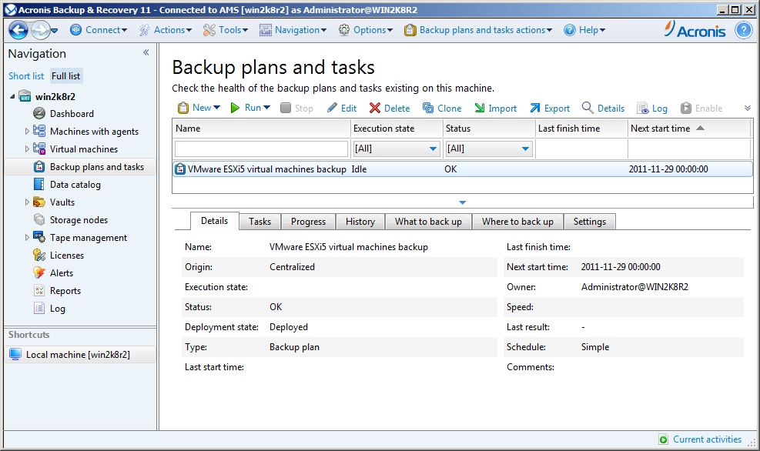The width and height of the screenshot is (760, 451).
Task: Open the Connect menu
Action: pyautogui.click(x=99, y=30)
